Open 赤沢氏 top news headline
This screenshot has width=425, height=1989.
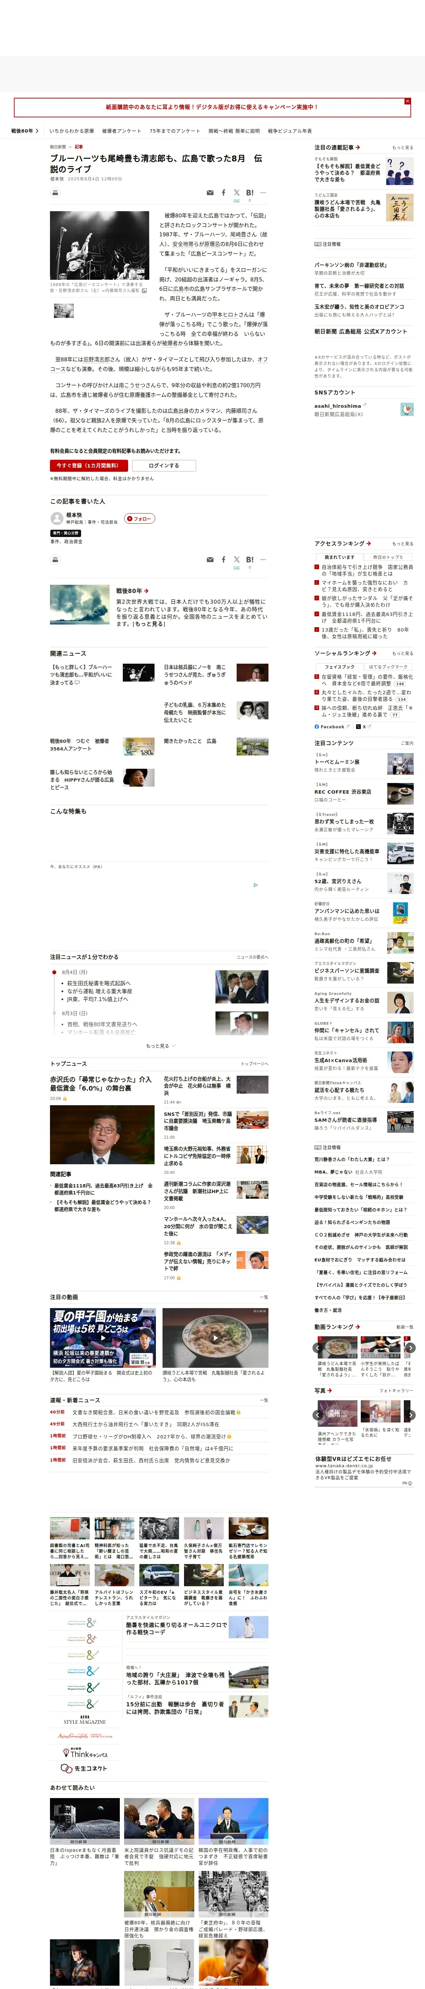pos(101,1083)
